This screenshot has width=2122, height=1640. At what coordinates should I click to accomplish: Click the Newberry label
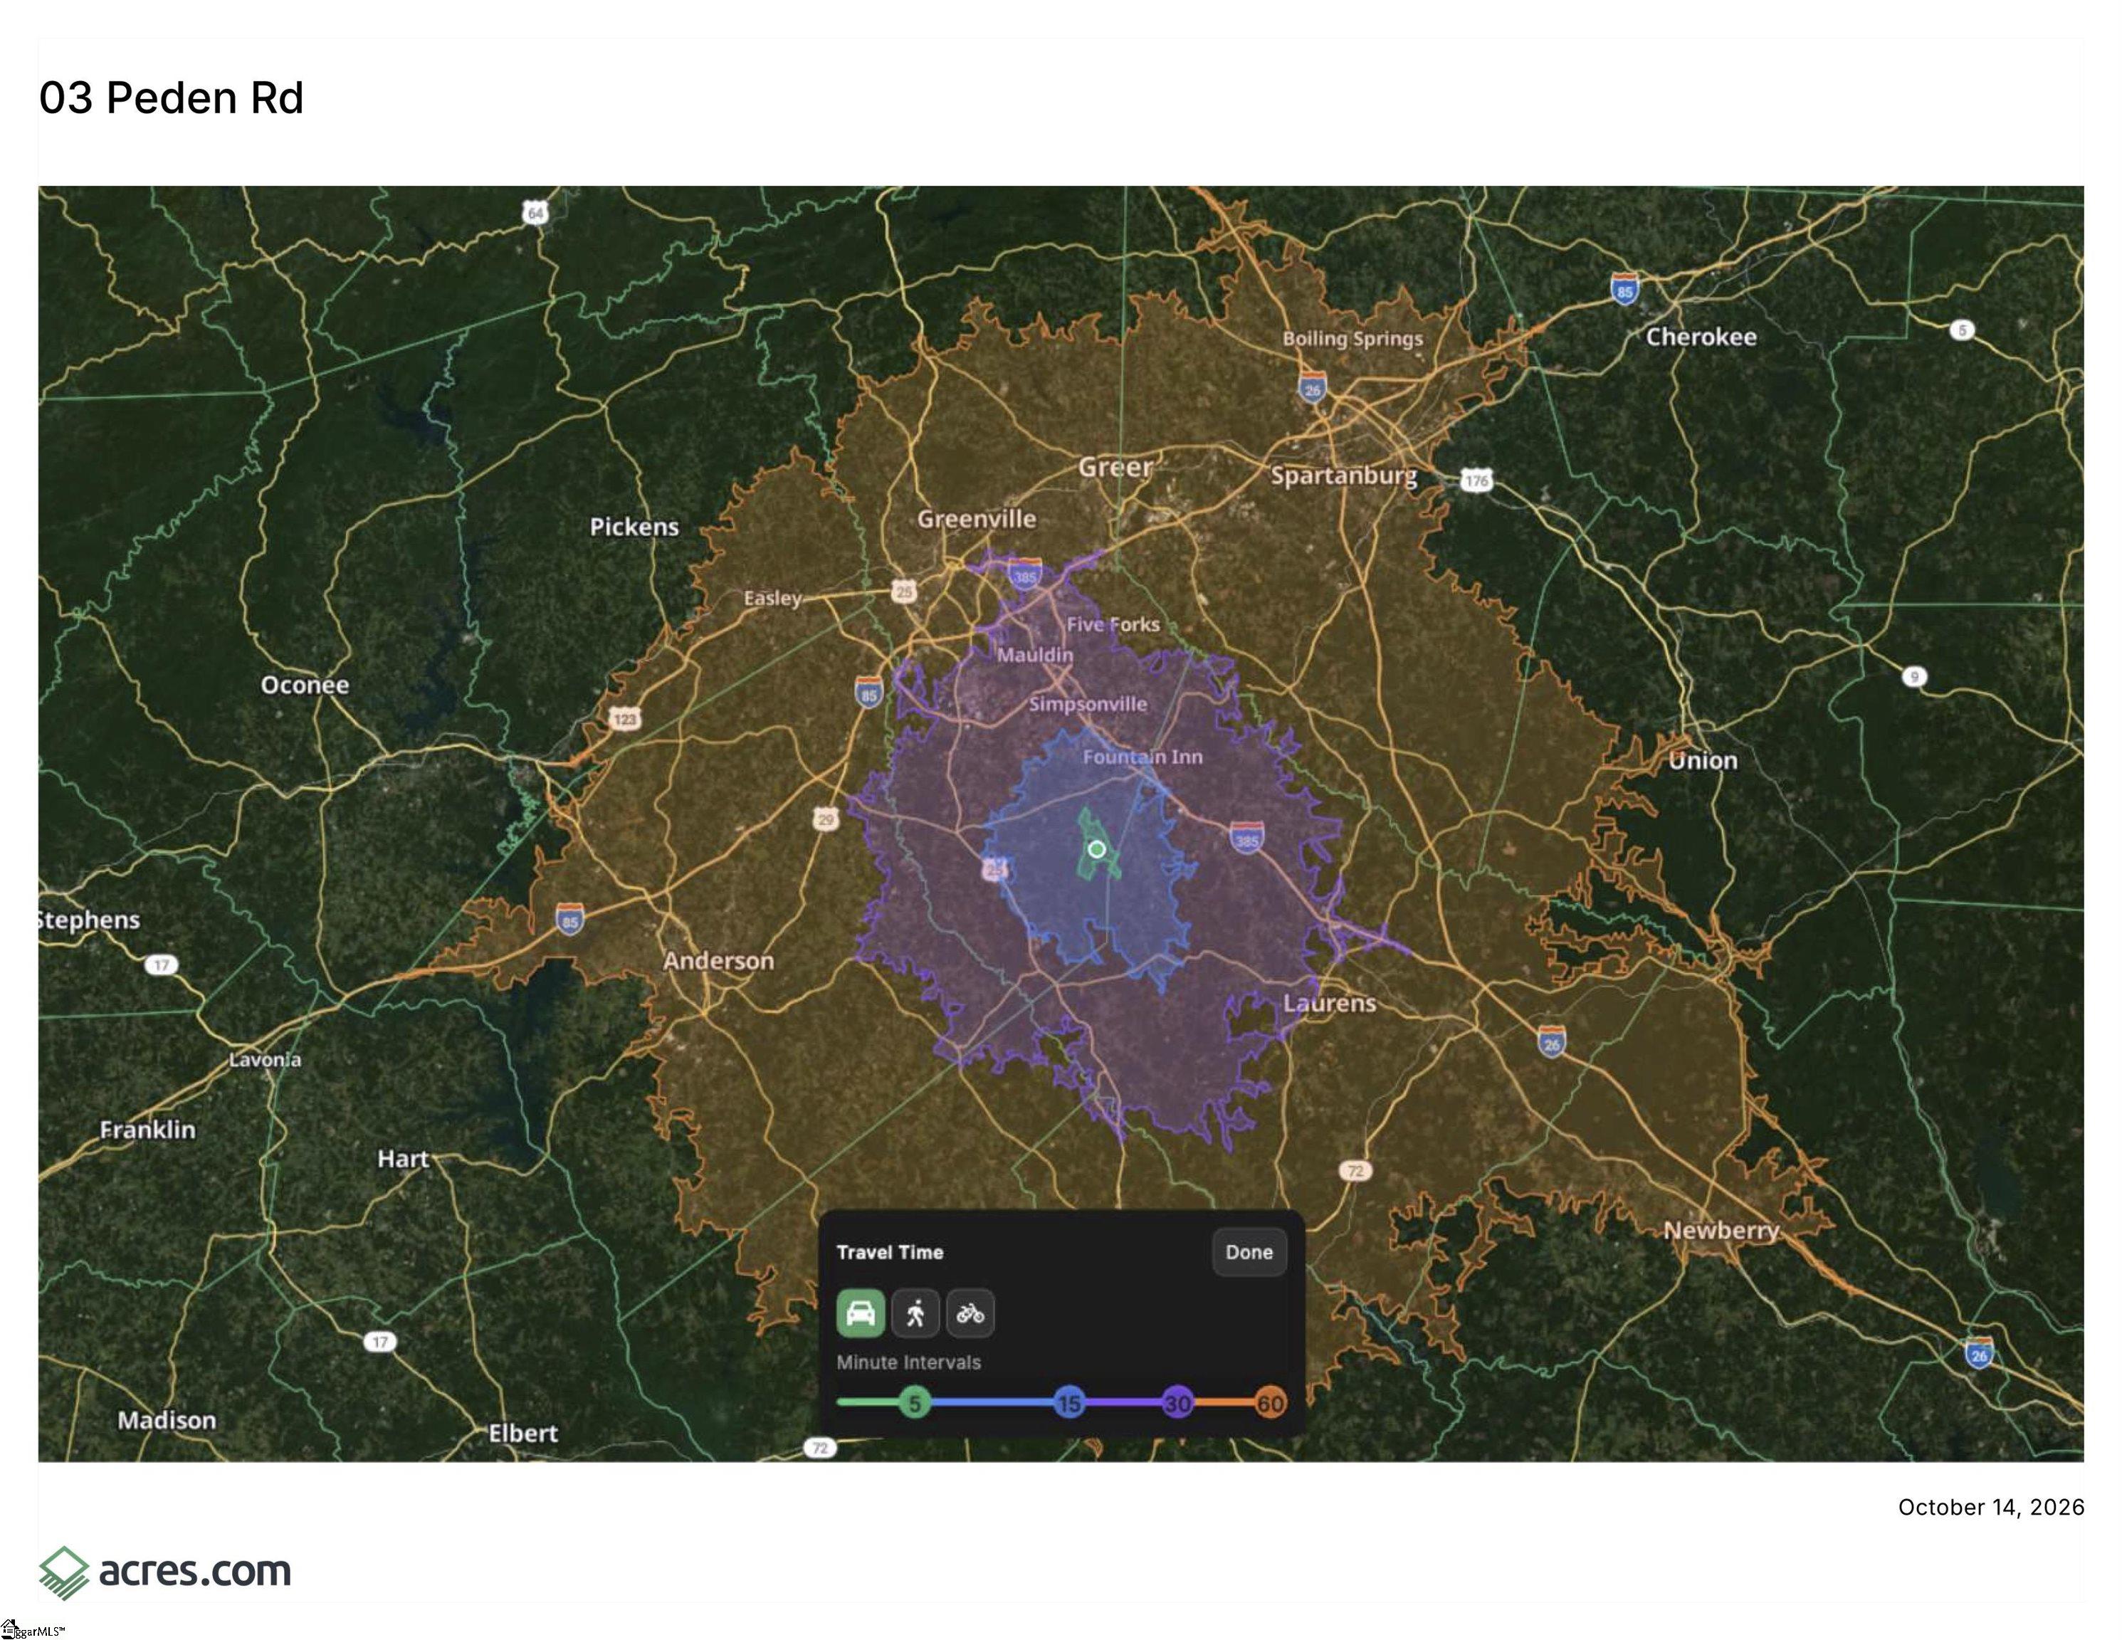pyautogui.click(x=1722, y=1230)
